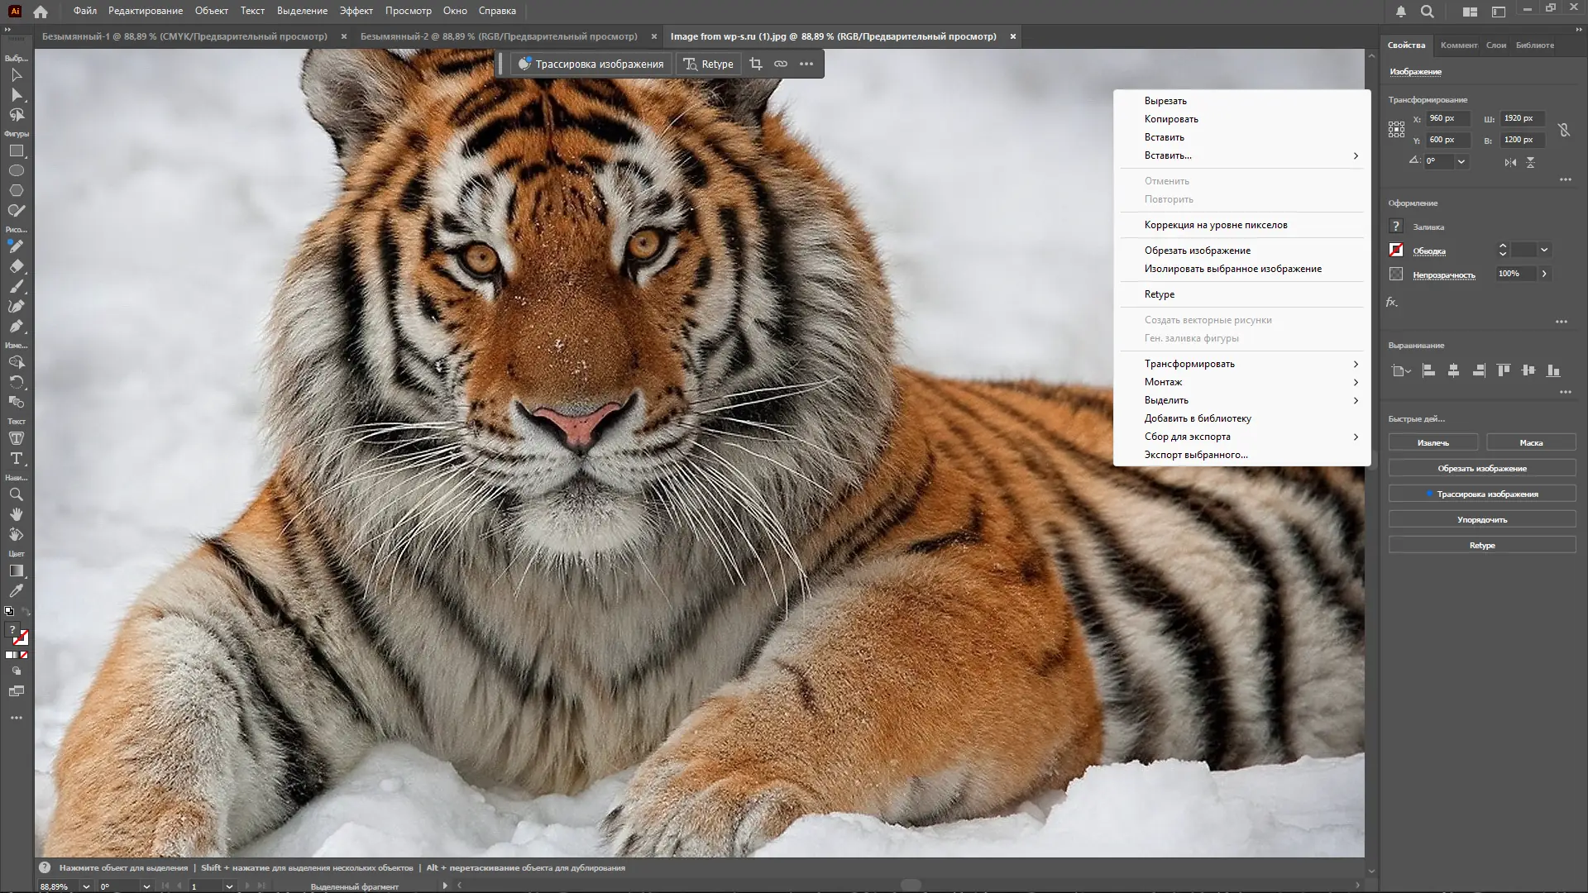Click the Извлечь button
1588x893 pixels.
pos(1433,442)
